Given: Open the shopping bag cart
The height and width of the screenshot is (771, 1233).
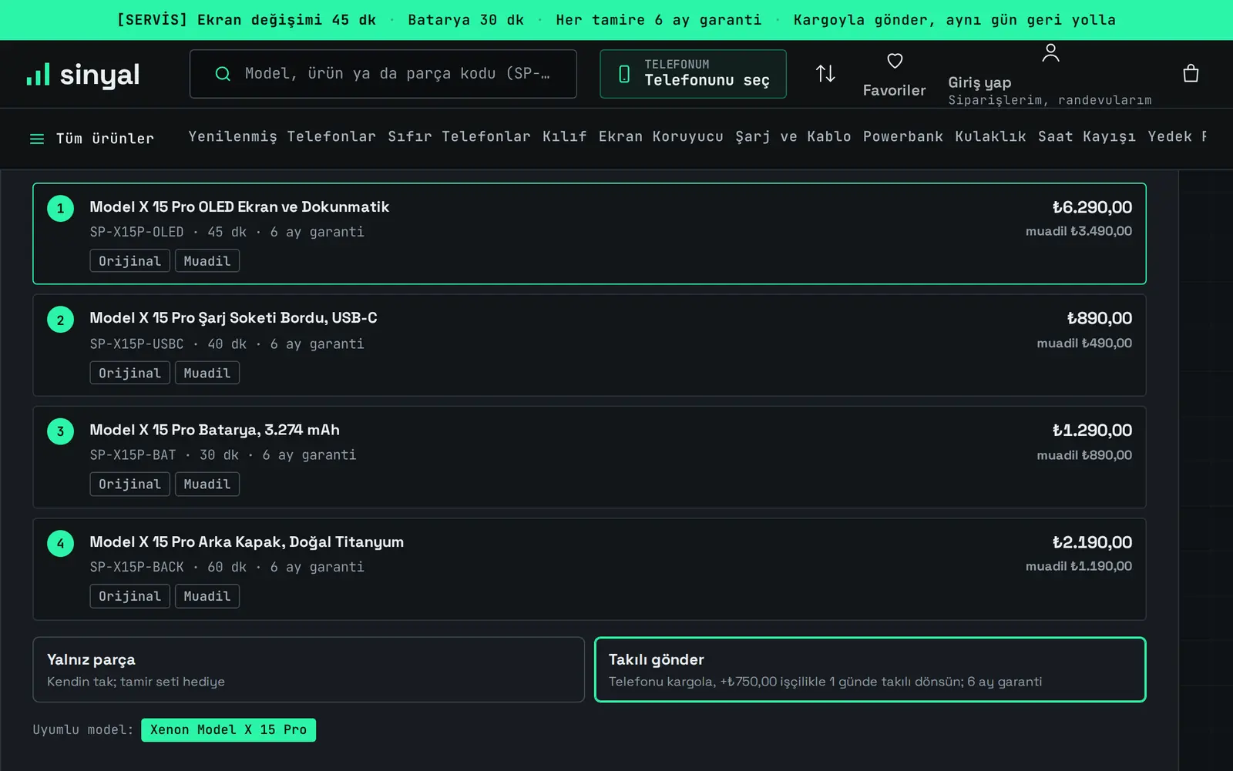Looking at the screenshot, I should pyautogui.click(x=1191, y=73).
